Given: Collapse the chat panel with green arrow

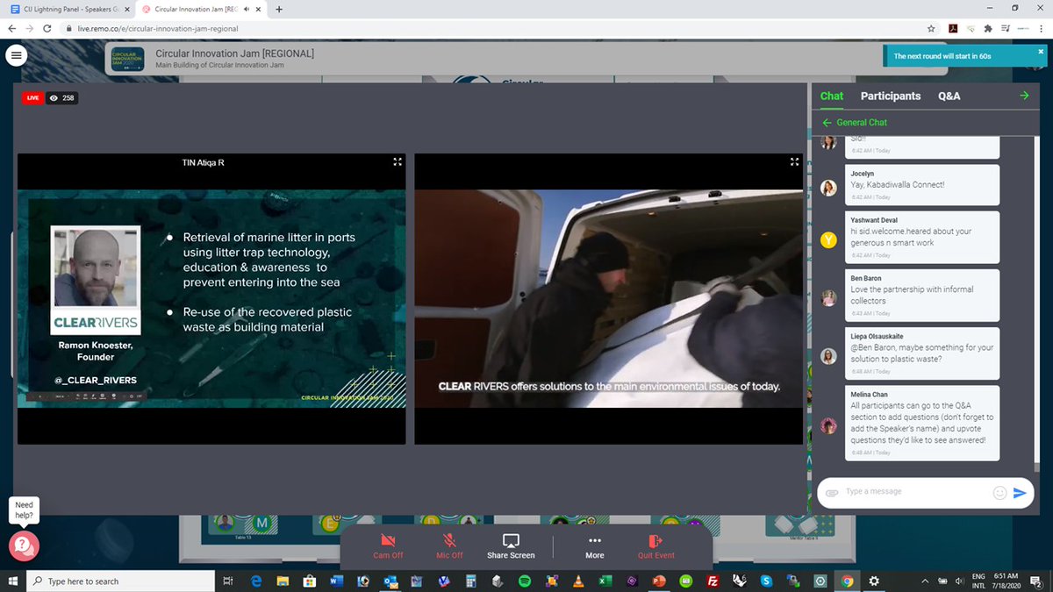Looking at the screenshot, I should (1024, 95).
